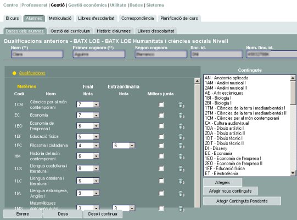Image resolution: width=297 pixels, height=220 pixels.
Task: Open the Utilitats menu
Action: pos(118,5)
